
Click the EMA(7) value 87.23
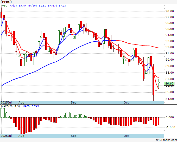(x=62, y=6)
